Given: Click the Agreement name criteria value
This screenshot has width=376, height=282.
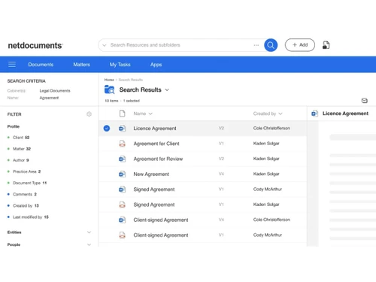Looking at the screenshot, I should 49,98.
